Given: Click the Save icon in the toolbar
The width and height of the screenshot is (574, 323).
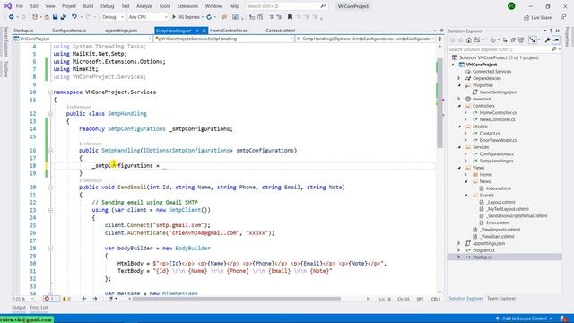Looking at the screenshot, I should [x=56, y=17].
